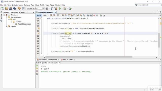This screenshot has height=91, width=162.
Task: Click the globe browser icon in toolbar
Action: 47,8
